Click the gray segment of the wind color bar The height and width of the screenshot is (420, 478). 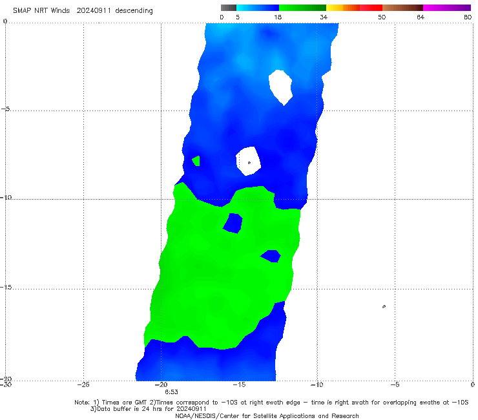tap(228, 8)
